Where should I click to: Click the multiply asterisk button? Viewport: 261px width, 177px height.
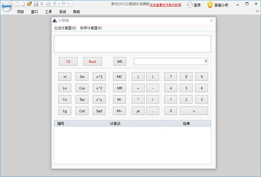(x=138, y=100)
